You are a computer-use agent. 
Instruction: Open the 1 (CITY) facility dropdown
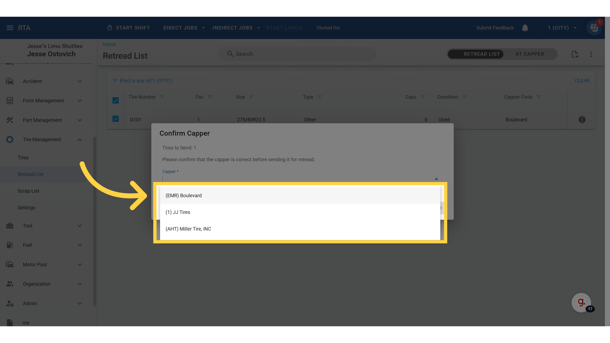click(x=561, y=28)
